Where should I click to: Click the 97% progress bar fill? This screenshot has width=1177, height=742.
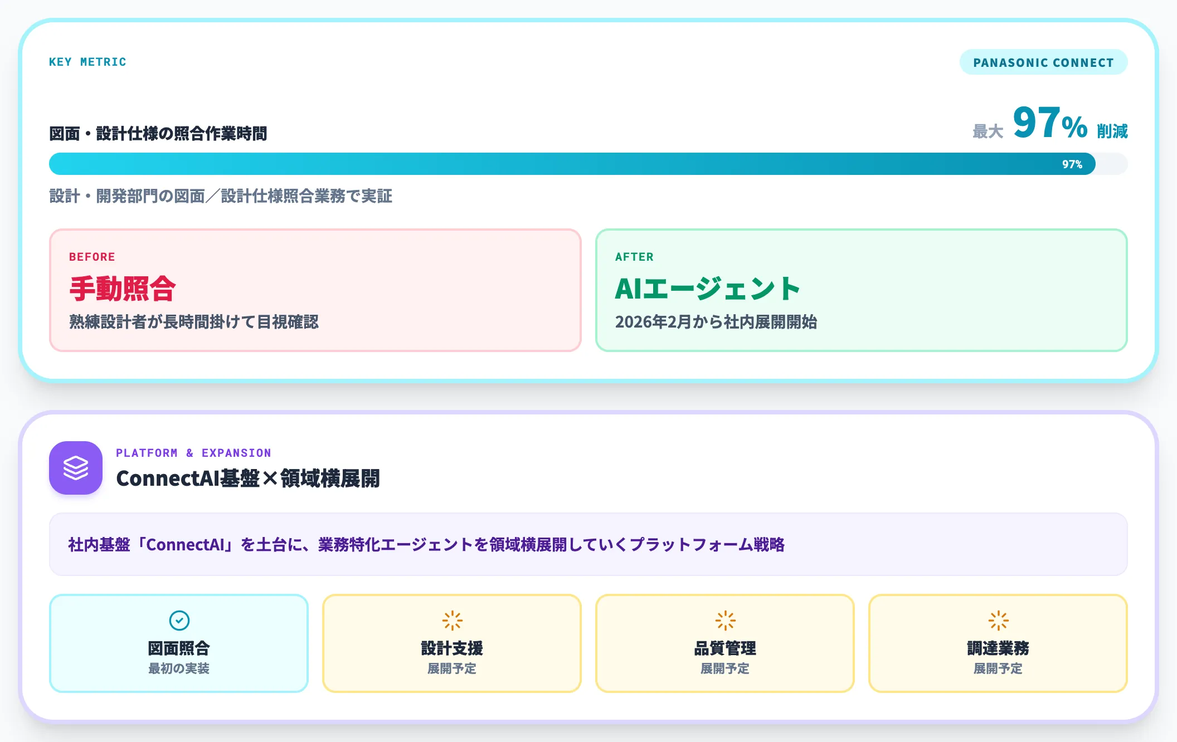(x=572, y=164)
